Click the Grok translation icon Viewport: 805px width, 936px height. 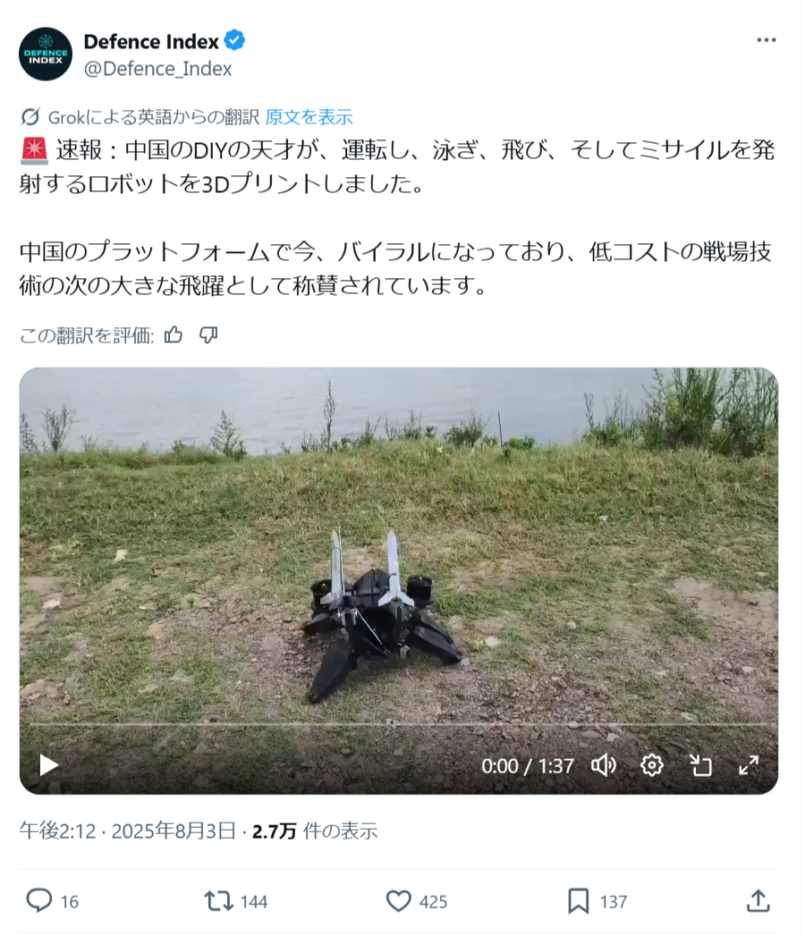point(30,117)
